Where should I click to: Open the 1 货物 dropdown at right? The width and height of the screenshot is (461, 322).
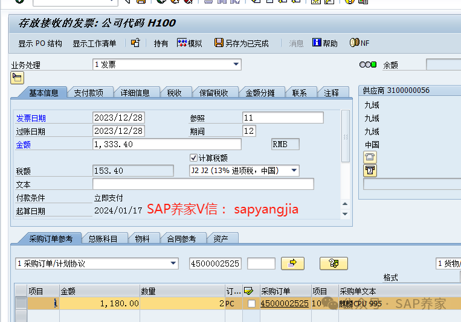pyautogui.click(x=448, y=264)
